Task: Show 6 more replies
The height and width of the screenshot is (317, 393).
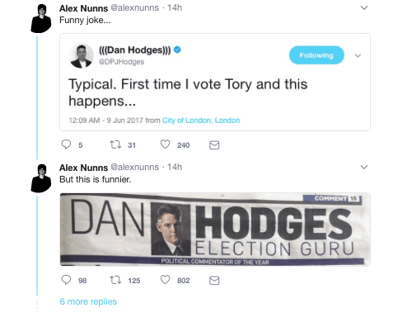Action: tap(88, 301)
